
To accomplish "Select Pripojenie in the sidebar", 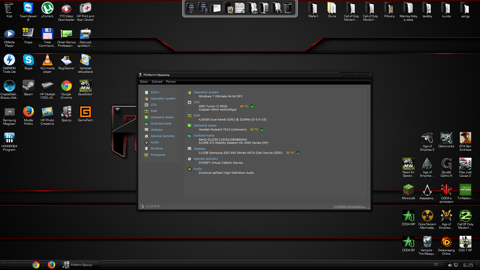I will coord(158,155).
